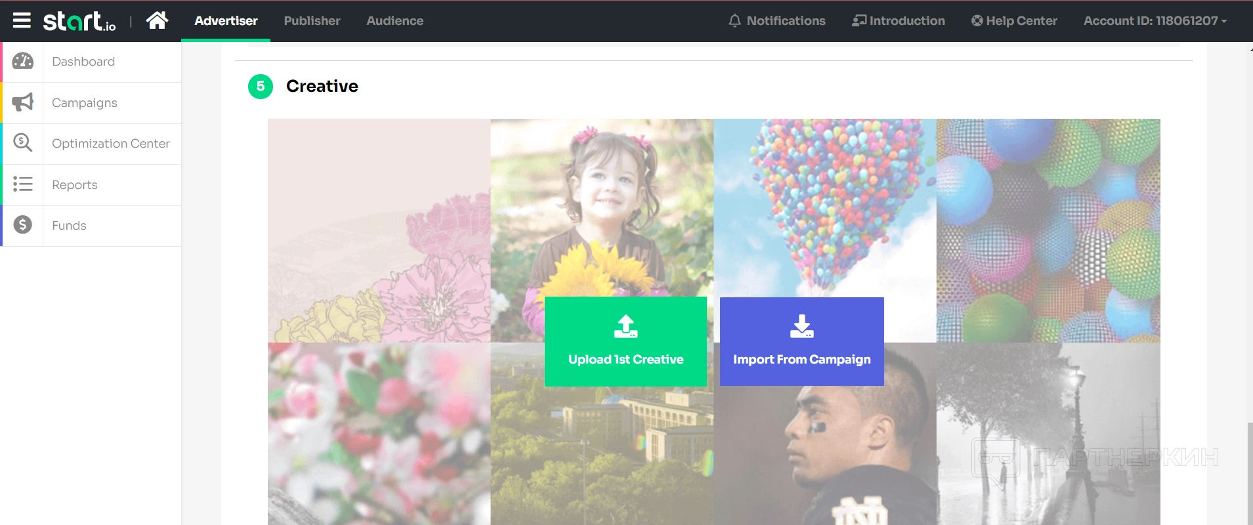Open the hamburger menu icon

point(22,21)
